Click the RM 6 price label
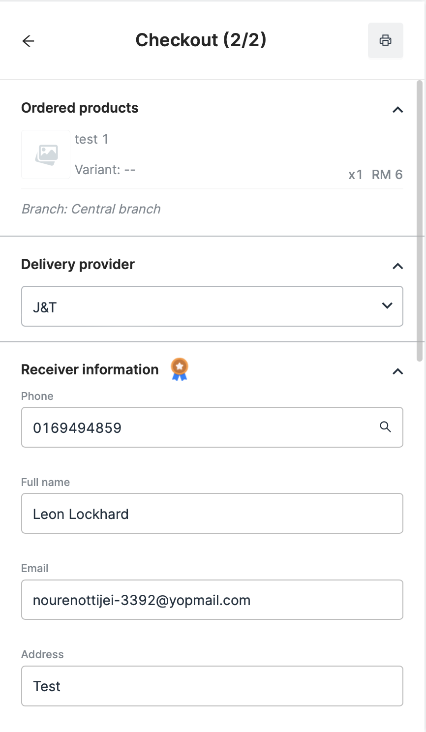426x732 pixels. pyautogui.click(x=387, y=175)
